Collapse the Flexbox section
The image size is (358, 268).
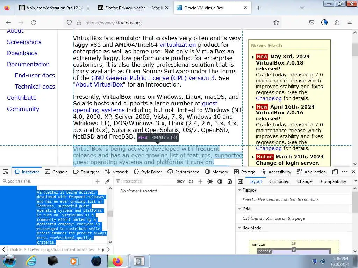tap(239, 190)
